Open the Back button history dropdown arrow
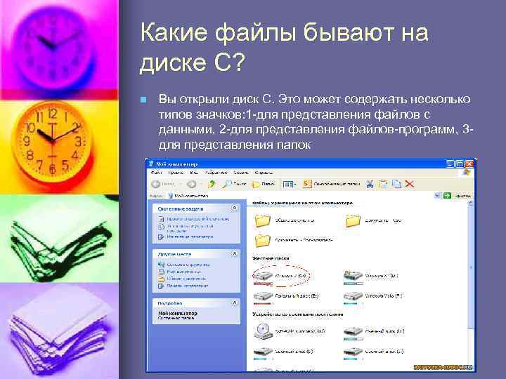 pos(181,184)
